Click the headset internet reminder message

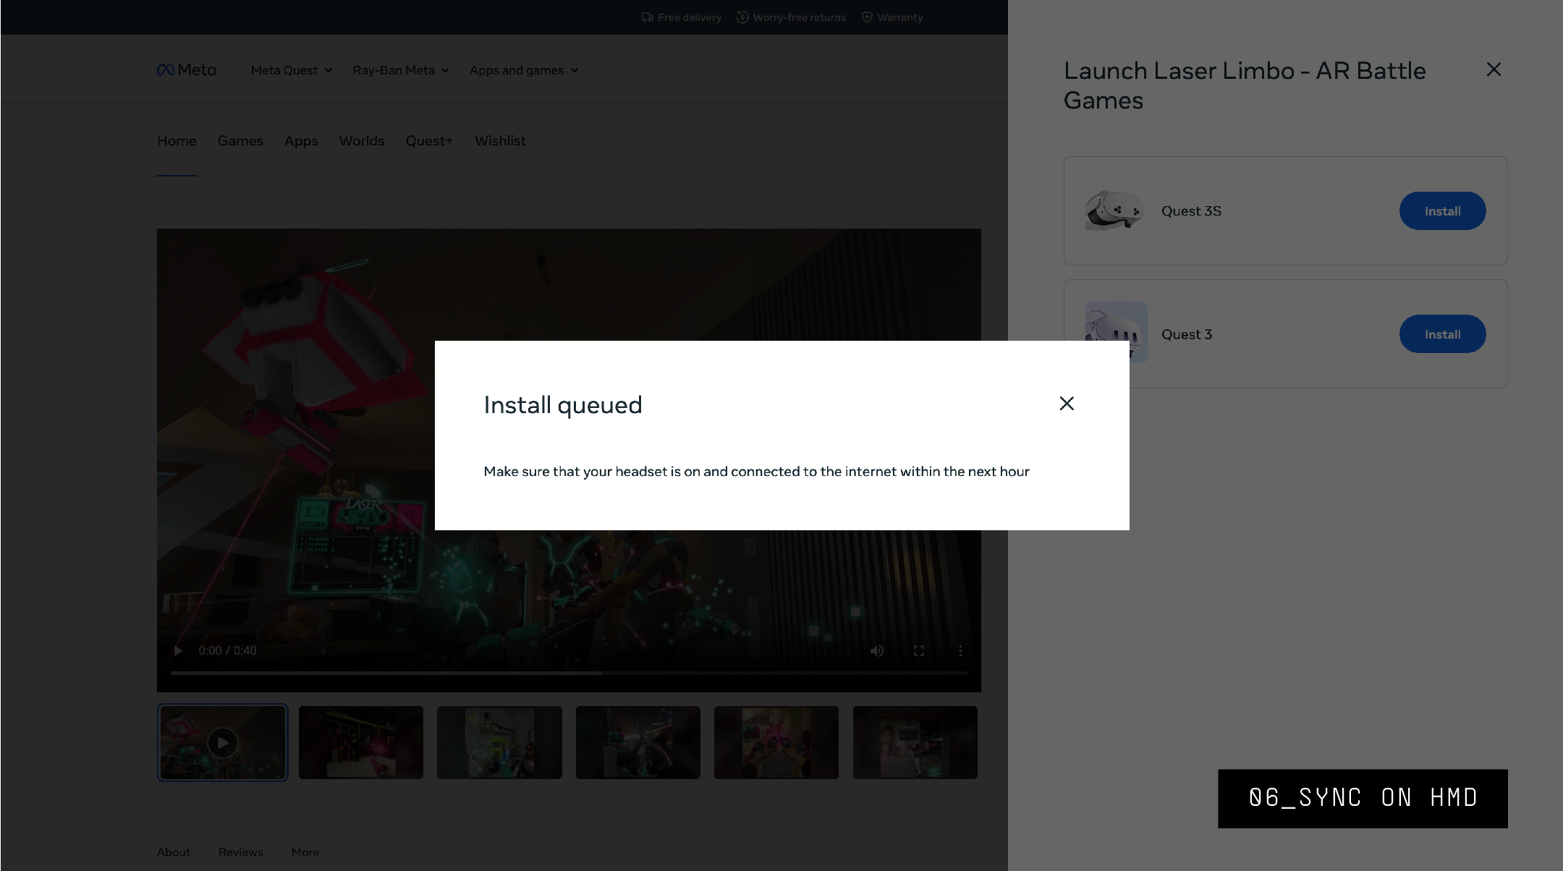point(756,472)
